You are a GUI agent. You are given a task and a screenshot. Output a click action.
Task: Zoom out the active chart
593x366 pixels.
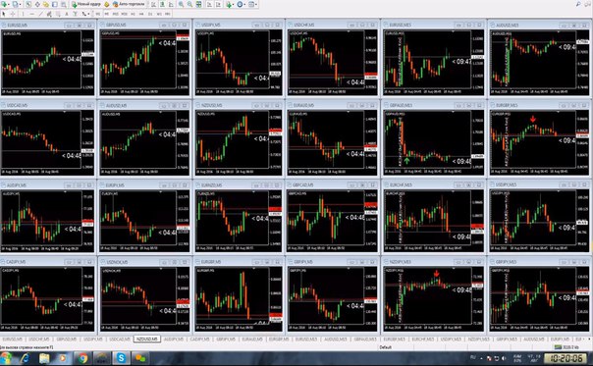tap(189, 5)
